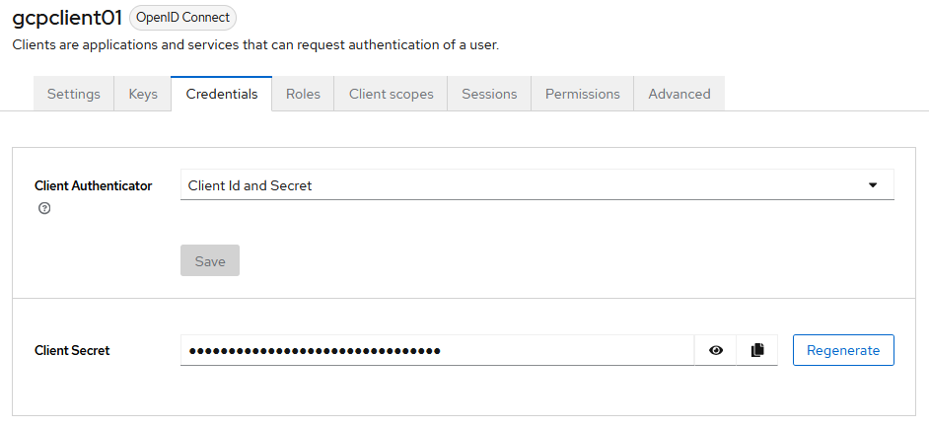Switch to the Keys tab
The image size is (929, 427).
[x=143, y=94]
